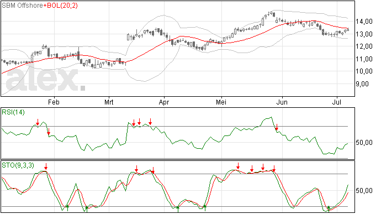Click the STO green buy arrow just before Mei
The image size is (381, 214).
point(205,208)
